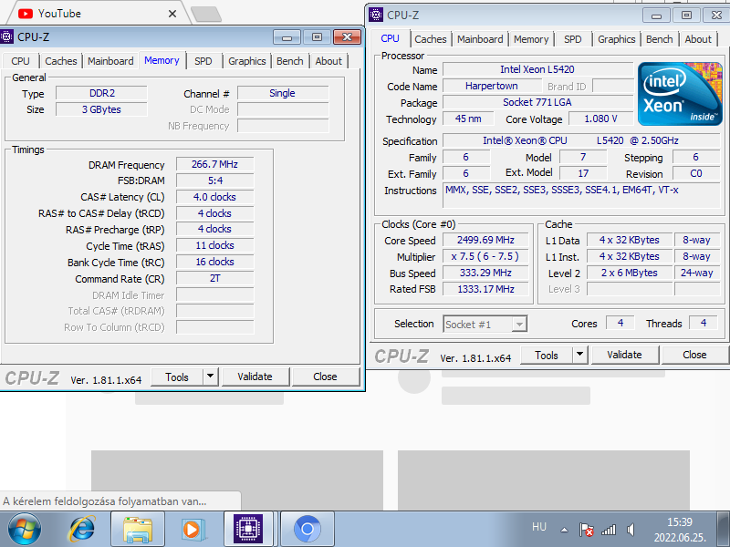Open Socket #1 selection dropdown
The height and width of the screenshot is (547, 730).
(485, 325)
